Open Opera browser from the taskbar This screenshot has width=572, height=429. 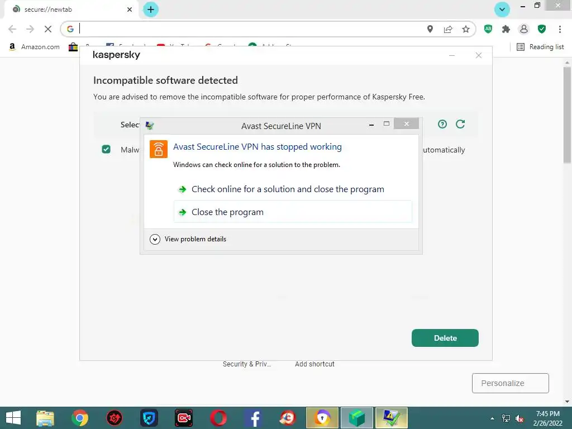tap(218, 418)
